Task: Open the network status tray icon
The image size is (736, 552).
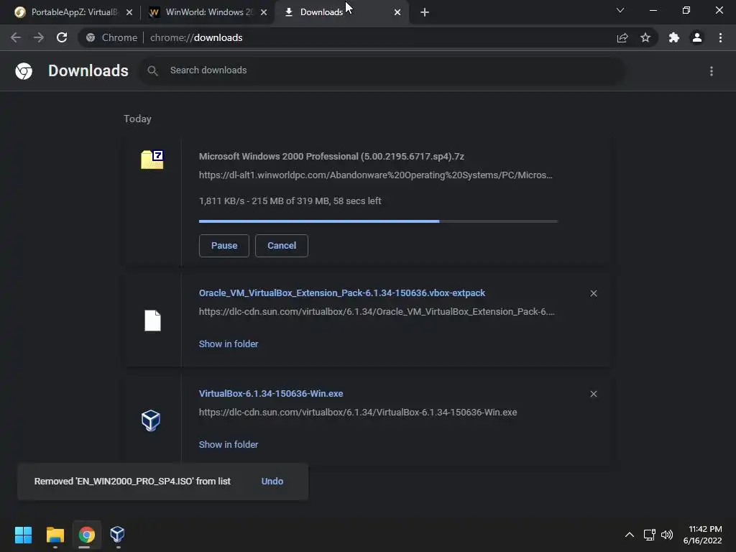Action: [650, 535]
